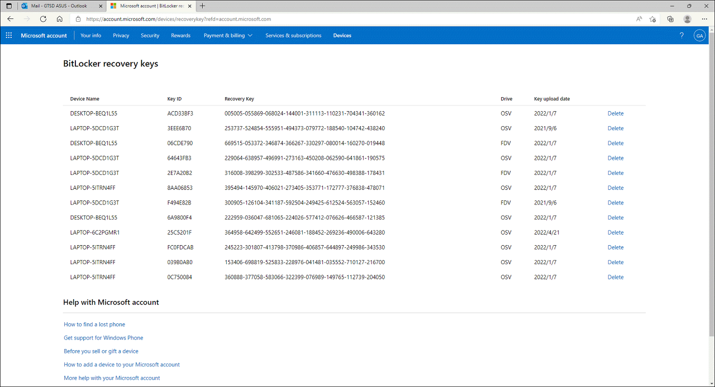Click the Device Name column header

[85, 99]
